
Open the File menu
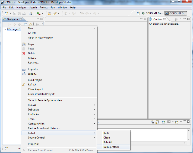tap(4, 8)
